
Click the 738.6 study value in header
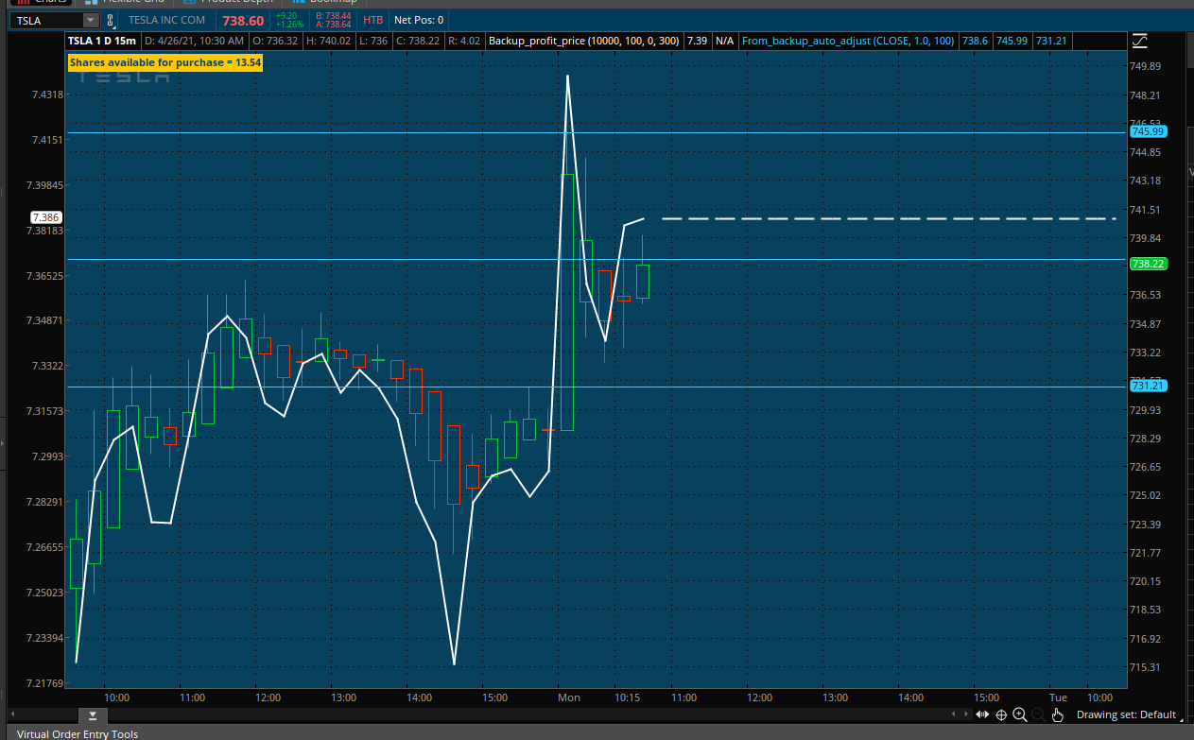(975, 41)
